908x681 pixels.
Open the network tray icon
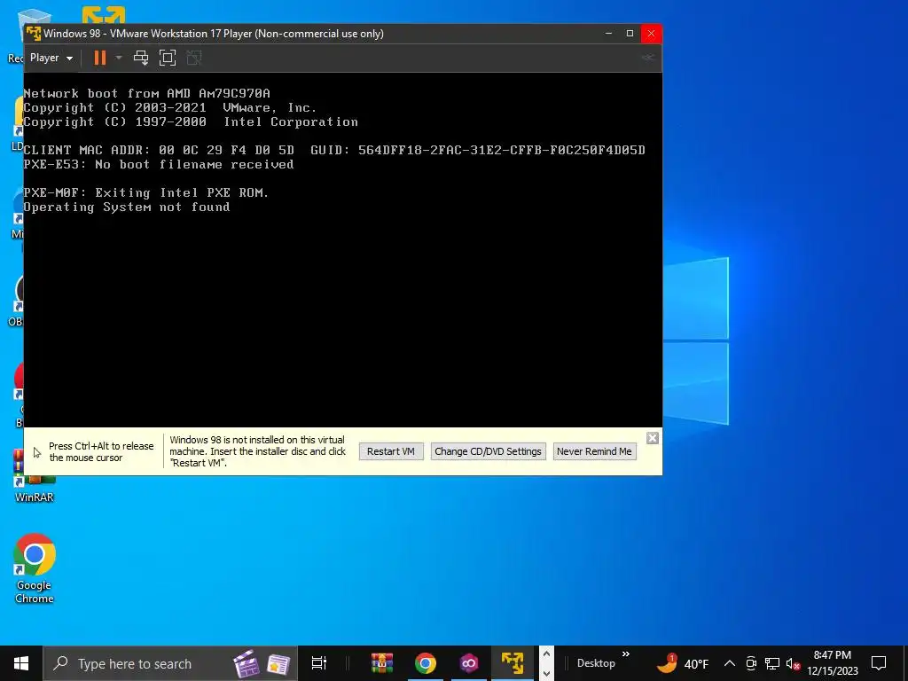tap(772, 663)
